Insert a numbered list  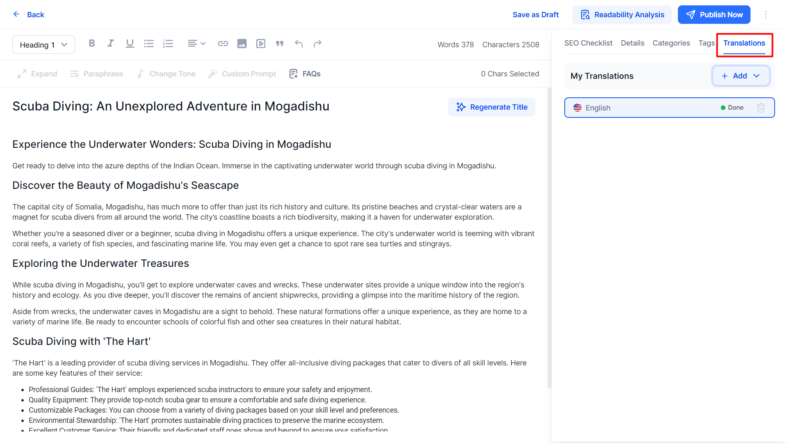coord(168,44)
